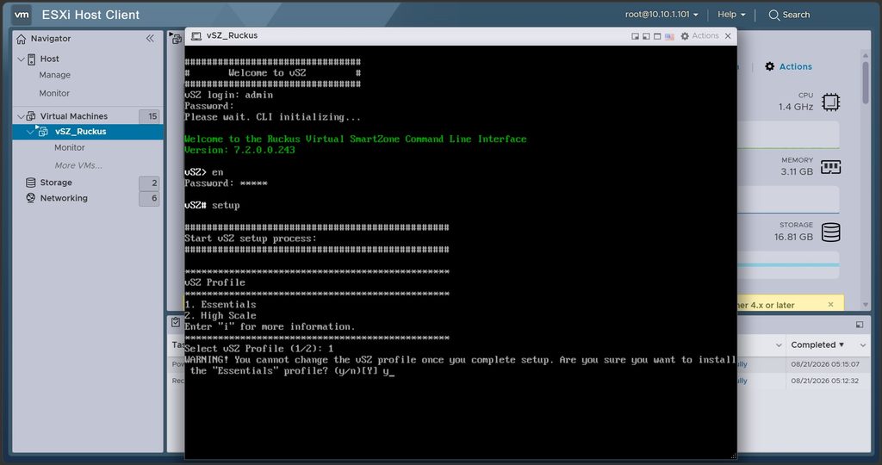
Task: Click the VM tab icon behind the console
Action: (176, 39)
